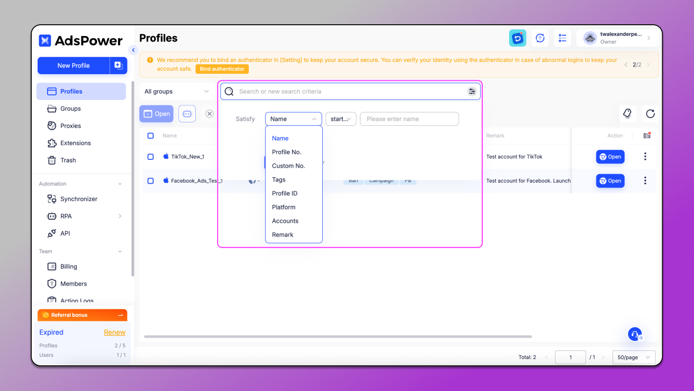Check the TikTok_New_1 profile checkbox
Screen dimensions: 694x391
tap(151, 156)
